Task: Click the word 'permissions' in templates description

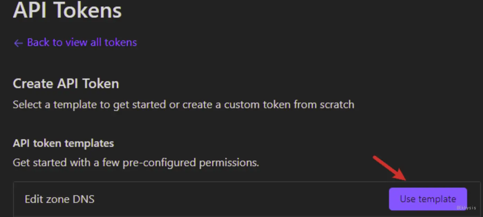Action: [229, 162]
